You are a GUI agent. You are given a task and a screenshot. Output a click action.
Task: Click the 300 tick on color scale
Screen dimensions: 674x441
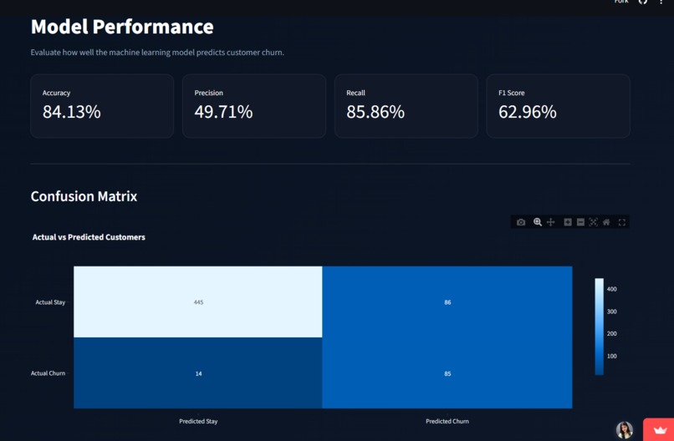tap(611, 312)
